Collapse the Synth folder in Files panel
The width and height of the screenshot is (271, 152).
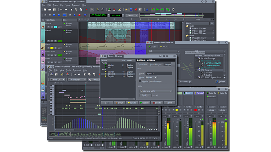click(187, 26)
